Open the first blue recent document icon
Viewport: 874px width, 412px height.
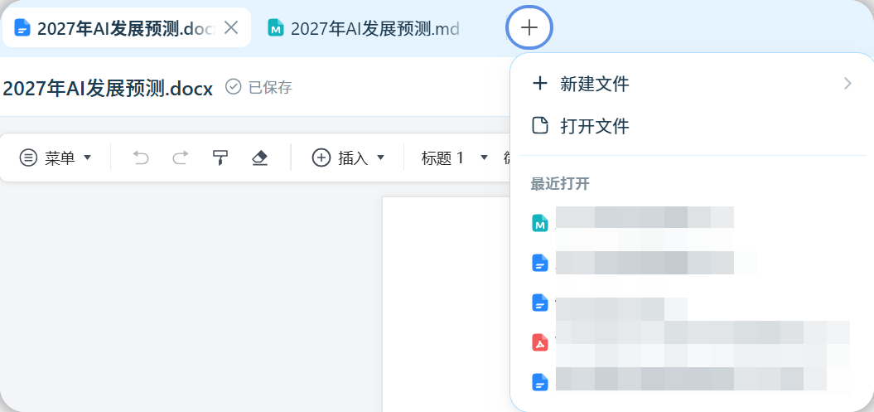(x=539, y=263)
